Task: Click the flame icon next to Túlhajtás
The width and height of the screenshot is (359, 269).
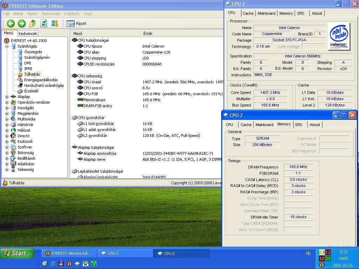Action: tap(20, 74)
